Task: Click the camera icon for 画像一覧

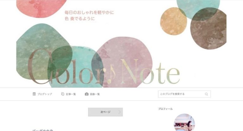Action: [87, 94]
